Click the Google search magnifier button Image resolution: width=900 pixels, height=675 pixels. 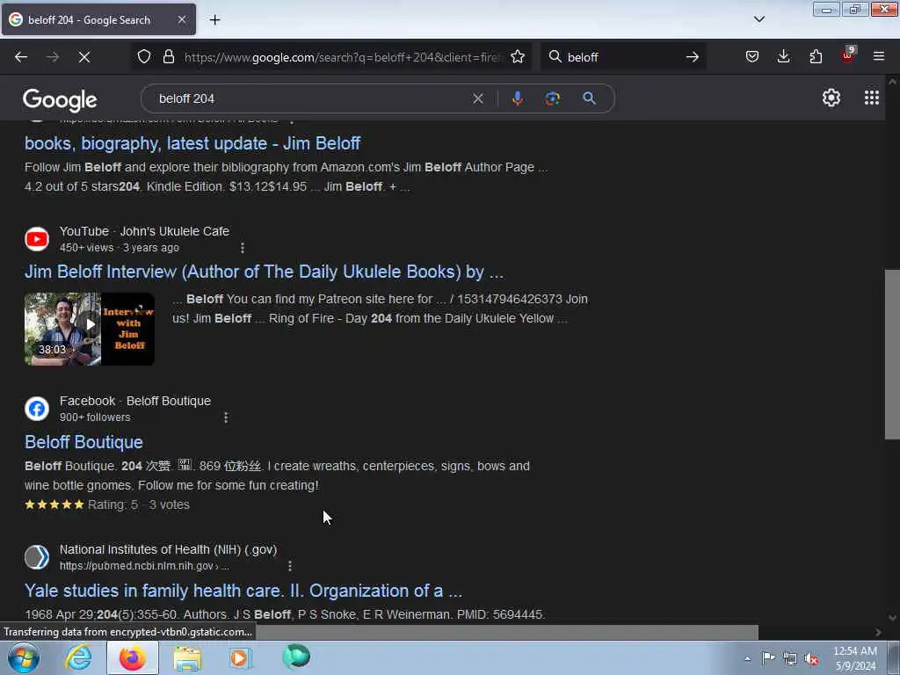coord(589,98)
